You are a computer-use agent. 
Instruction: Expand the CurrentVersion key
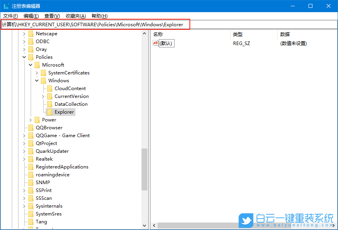click(x=43, y=96)
